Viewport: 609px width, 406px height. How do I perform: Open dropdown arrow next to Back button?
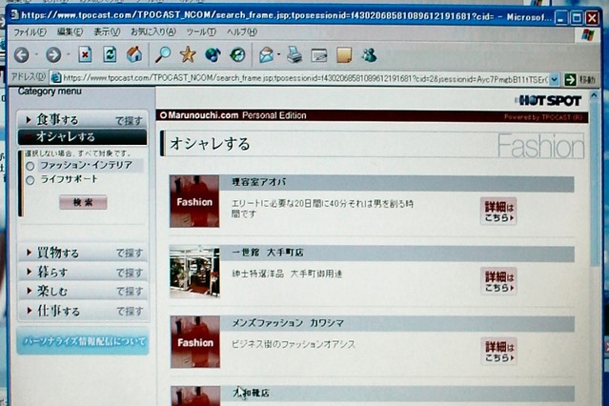[x=36, y=55]
